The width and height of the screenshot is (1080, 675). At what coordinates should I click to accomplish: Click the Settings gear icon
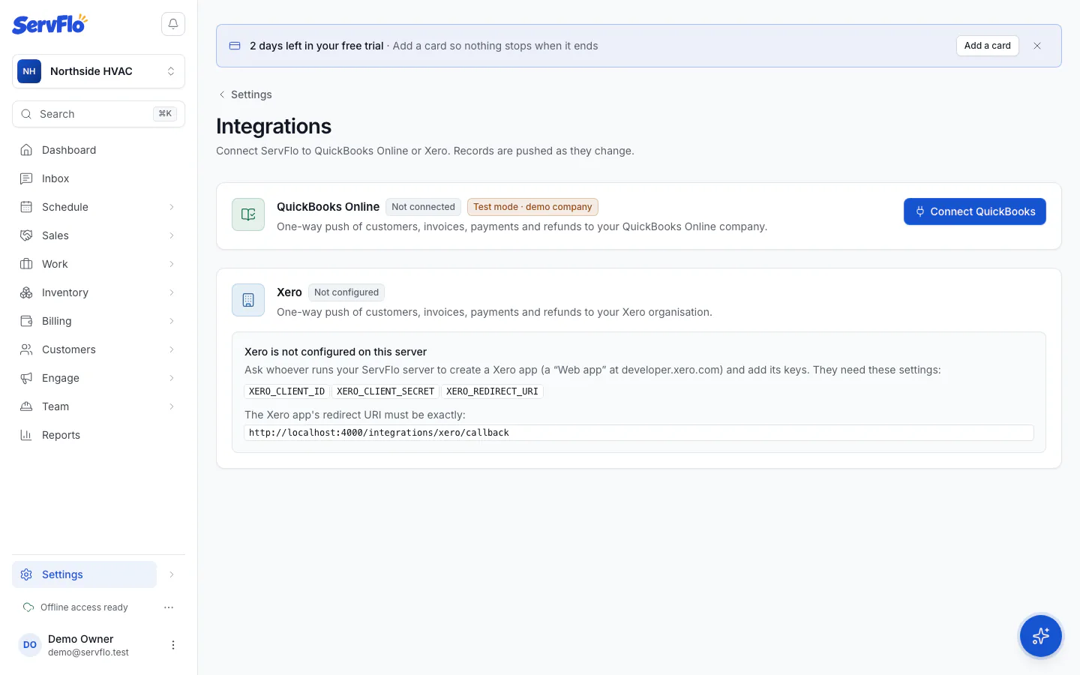click(26, 574)
